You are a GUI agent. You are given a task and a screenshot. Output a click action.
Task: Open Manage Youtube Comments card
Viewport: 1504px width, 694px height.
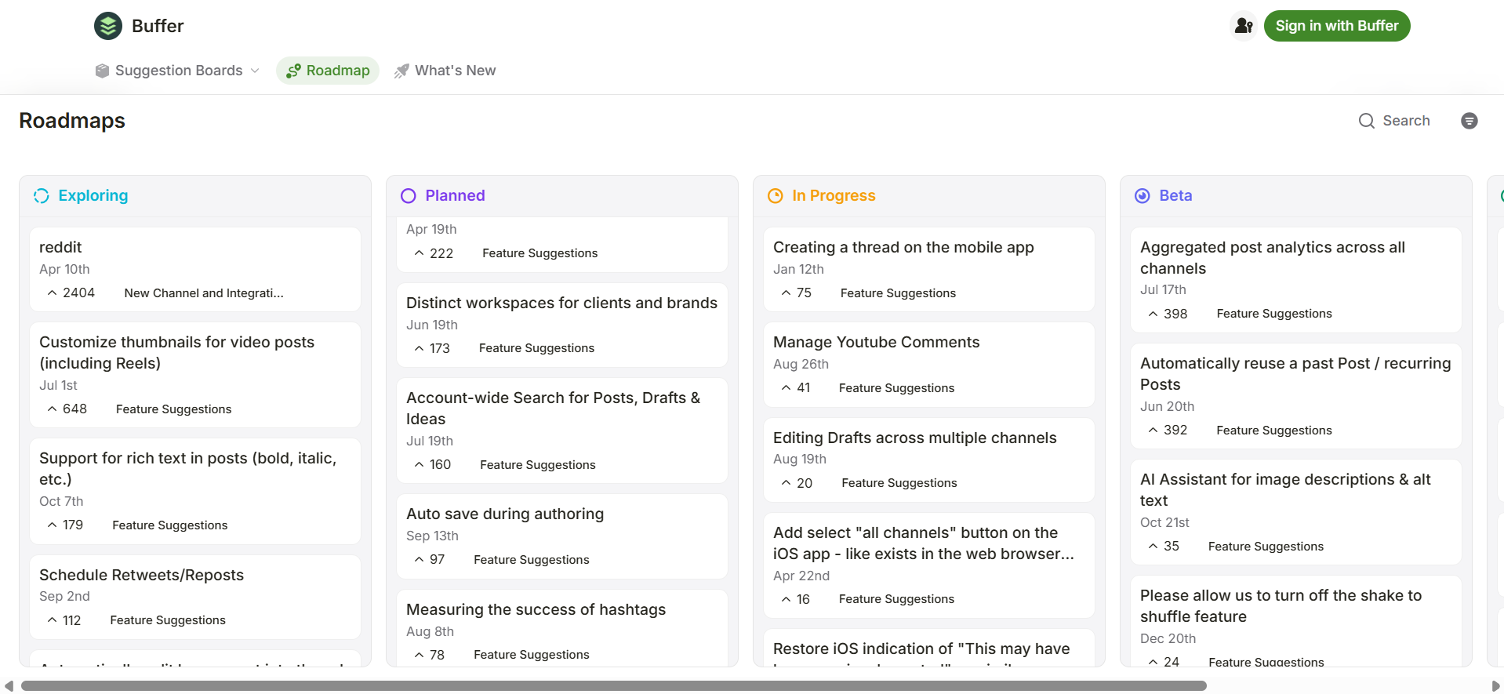(x=929, y=365)
